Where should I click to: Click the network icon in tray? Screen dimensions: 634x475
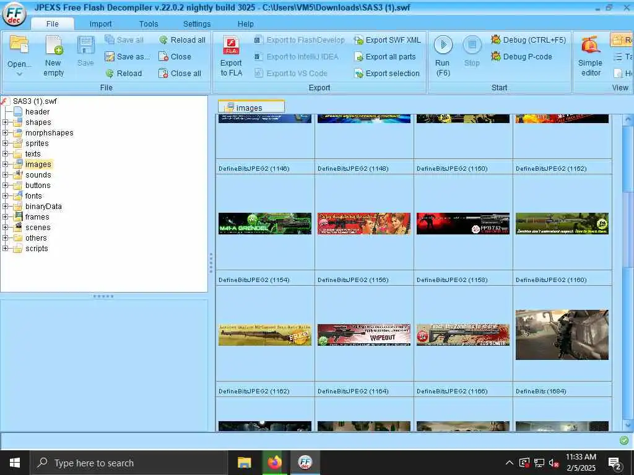click(539, 463)
